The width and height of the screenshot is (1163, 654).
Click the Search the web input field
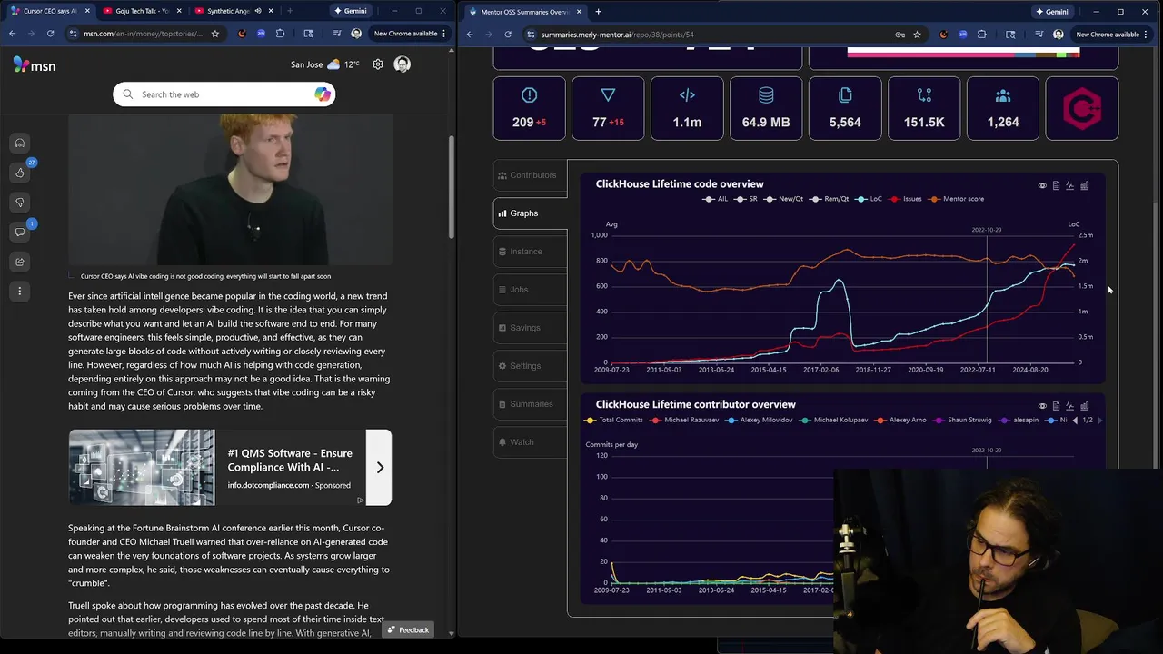pyautogui.click(x=224, y=94)
